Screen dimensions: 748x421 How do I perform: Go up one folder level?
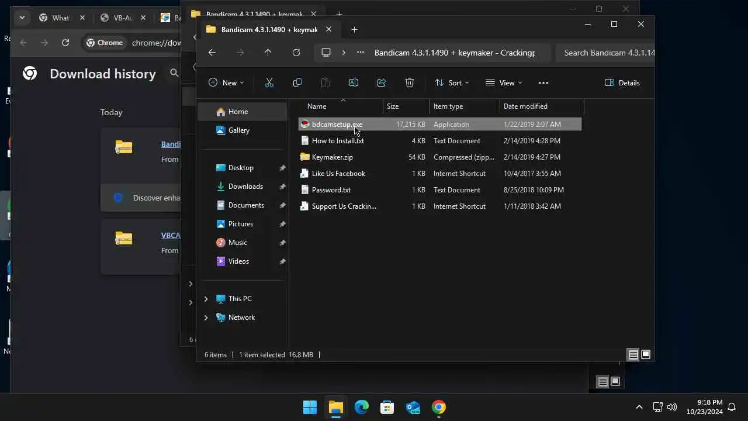tap(268, 53)
